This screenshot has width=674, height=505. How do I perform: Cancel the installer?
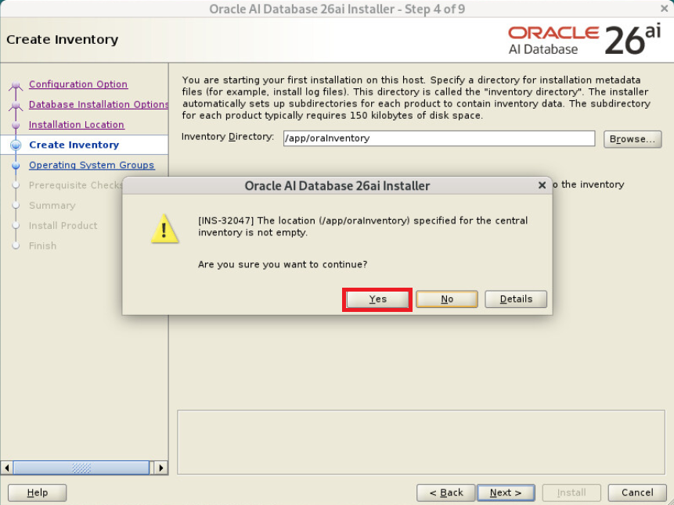(637, 492)
